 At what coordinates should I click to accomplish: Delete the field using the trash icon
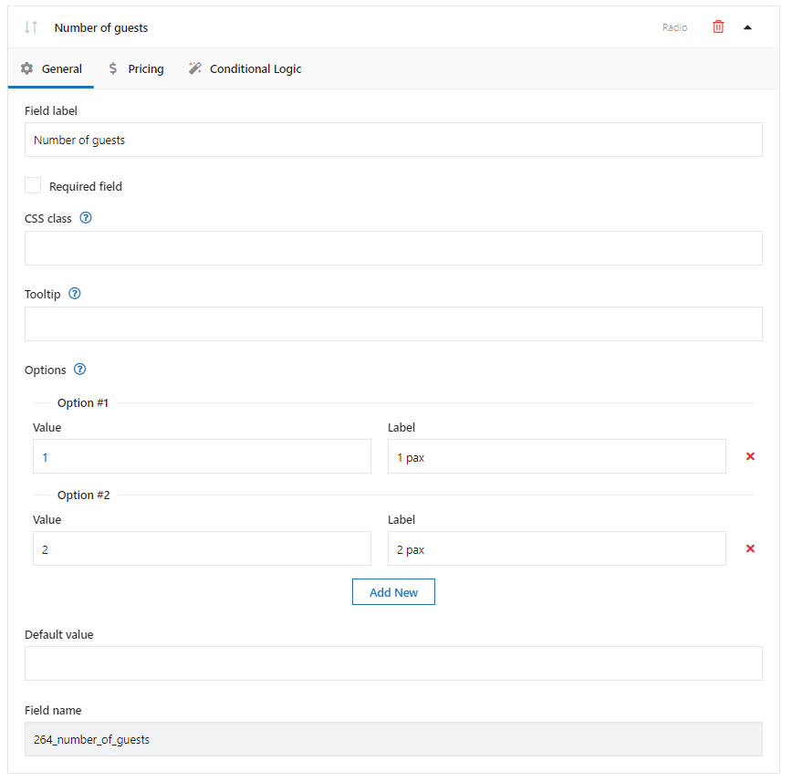pyautogui.click(x=718, y=26)
